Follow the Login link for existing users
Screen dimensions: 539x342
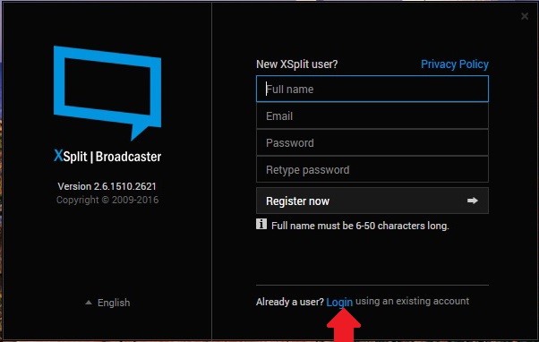tap(339, 302)
